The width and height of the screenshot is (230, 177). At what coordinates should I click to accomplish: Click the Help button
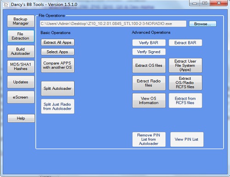21,118
